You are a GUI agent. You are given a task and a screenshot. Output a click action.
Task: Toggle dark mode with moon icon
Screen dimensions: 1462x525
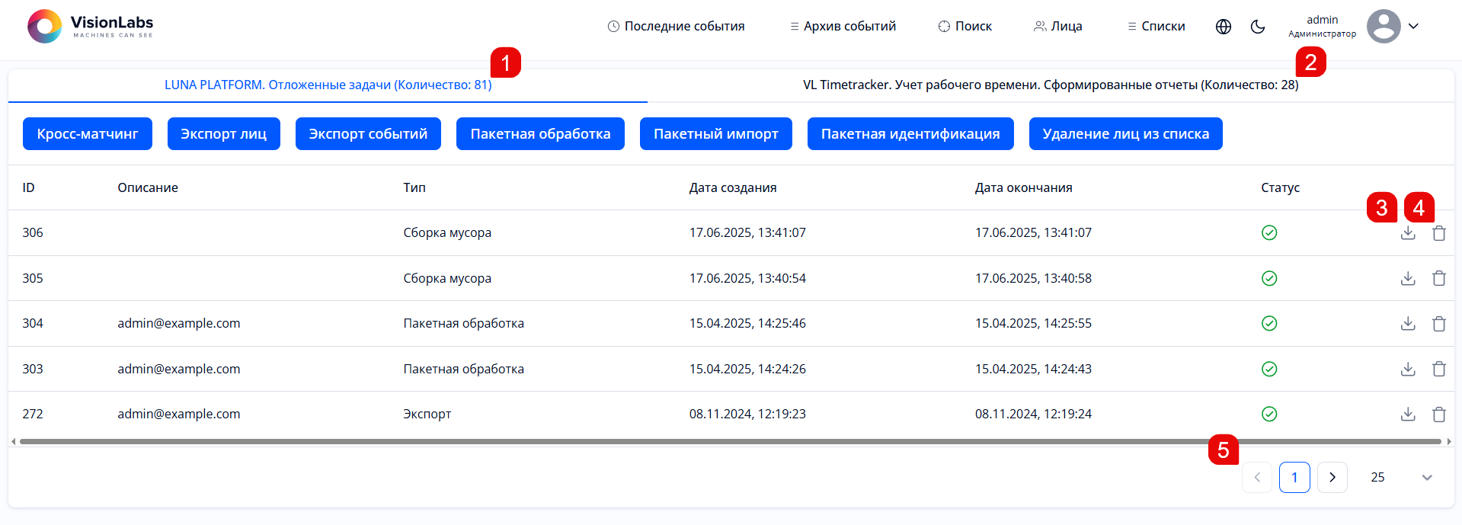pos(1258,27)
